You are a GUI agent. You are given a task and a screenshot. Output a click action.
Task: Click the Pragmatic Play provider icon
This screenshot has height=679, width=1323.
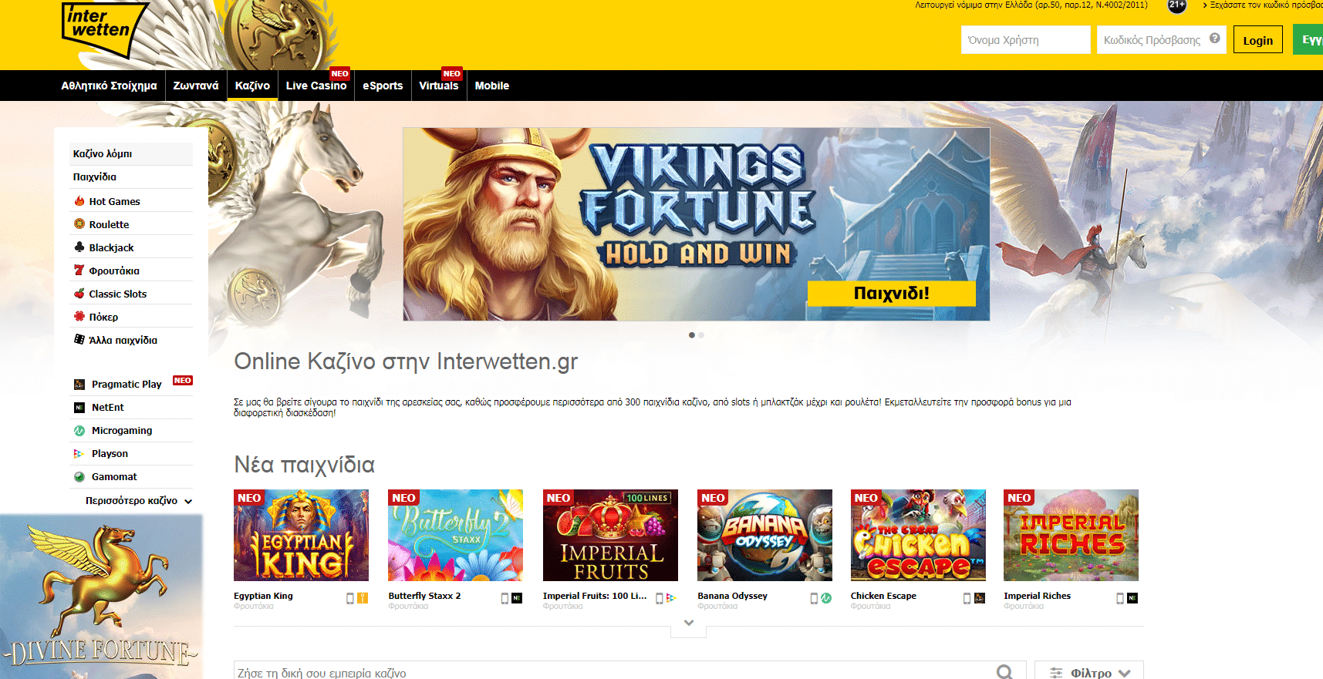79,385
